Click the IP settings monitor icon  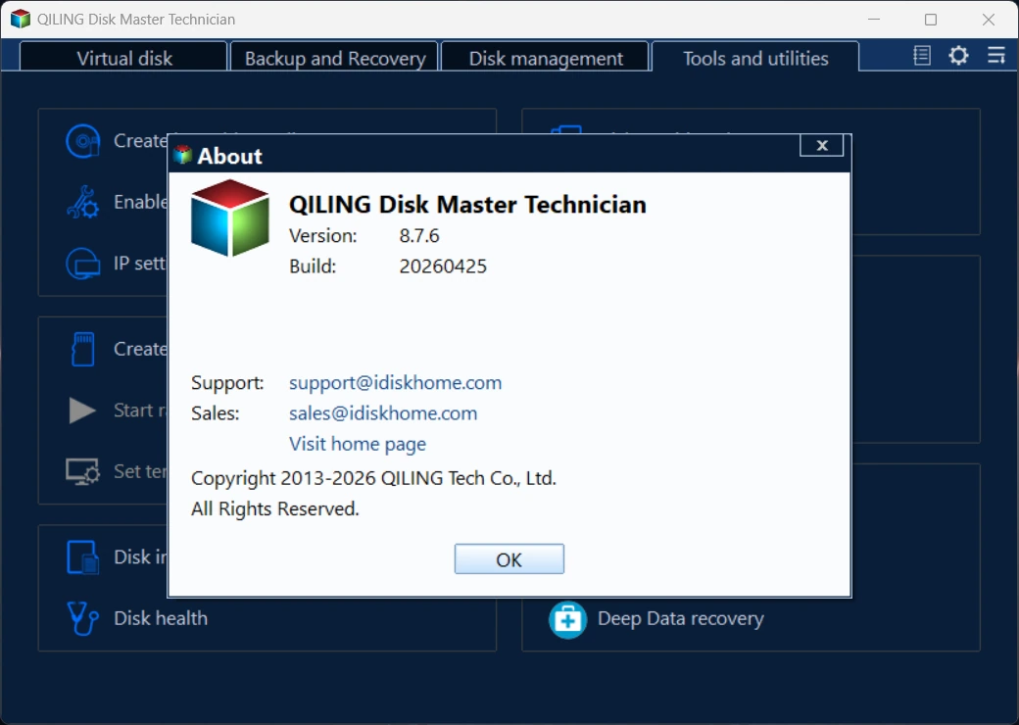(x=83, y=264)
